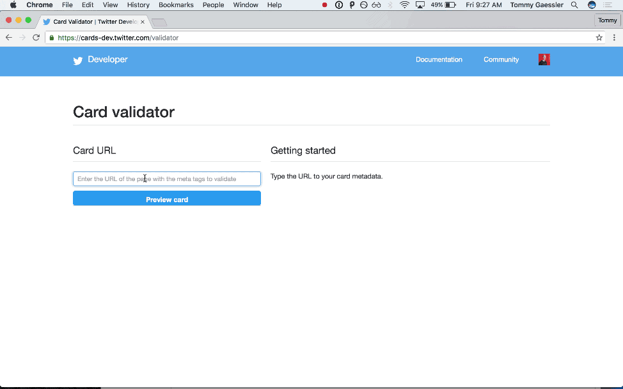The height and width of the screenshot is (389, 623).
Task: Click the Developer header link
Action: [x=107, y=60]
